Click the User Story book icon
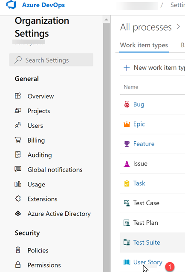This screenshot has height=272, width=185. 127,262
